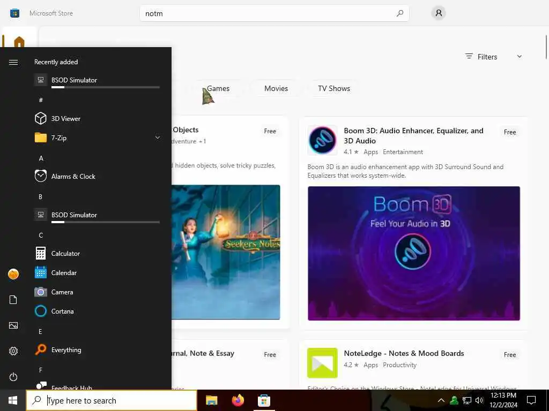Open BSOD Simulator under Recently added
Screen dimensions: 549x411
[x=98, y=81]
